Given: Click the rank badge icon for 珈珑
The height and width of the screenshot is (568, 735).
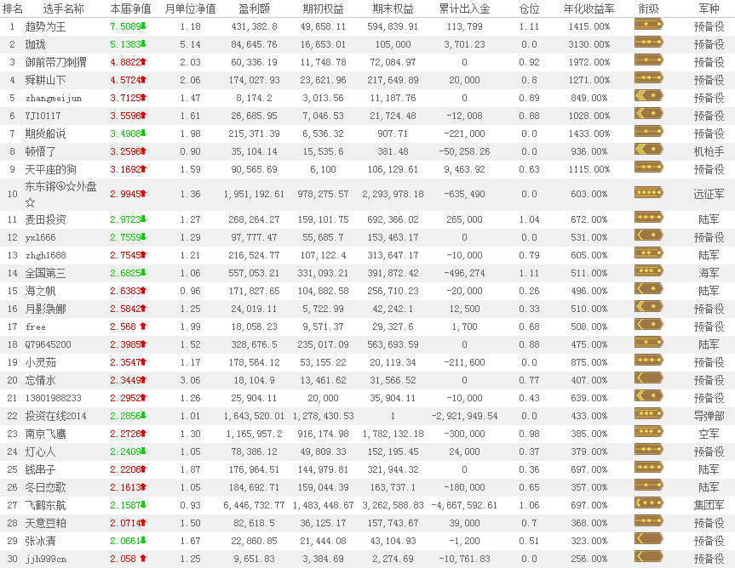Looking at the screenshot, I should click(x=649, y=43).
